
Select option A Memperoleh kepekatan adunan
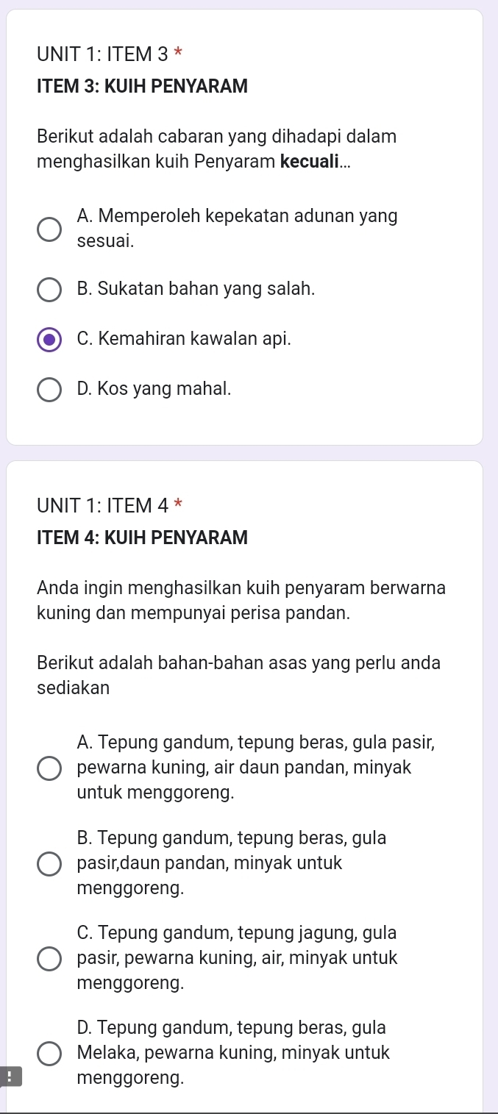(x=50, y=229)
